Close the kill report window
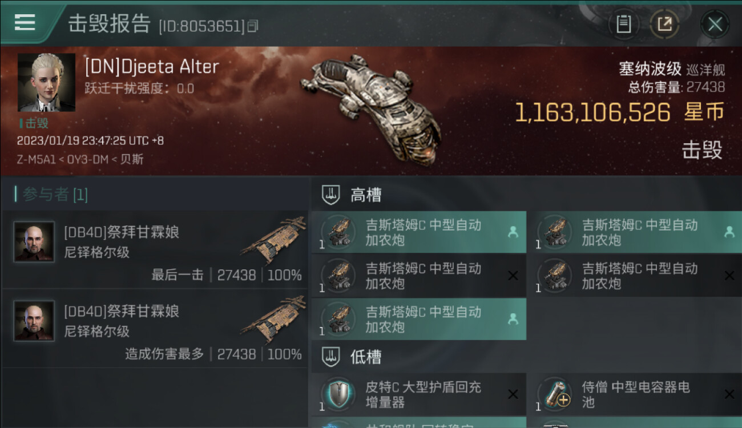Viewport: 742px width, 428px height. (715, 24)
